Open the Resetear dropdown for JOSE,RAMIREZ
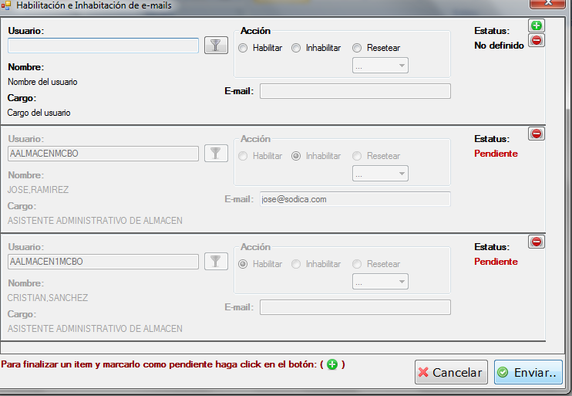This screenshot has width=572, height=396. coord(380,174)
